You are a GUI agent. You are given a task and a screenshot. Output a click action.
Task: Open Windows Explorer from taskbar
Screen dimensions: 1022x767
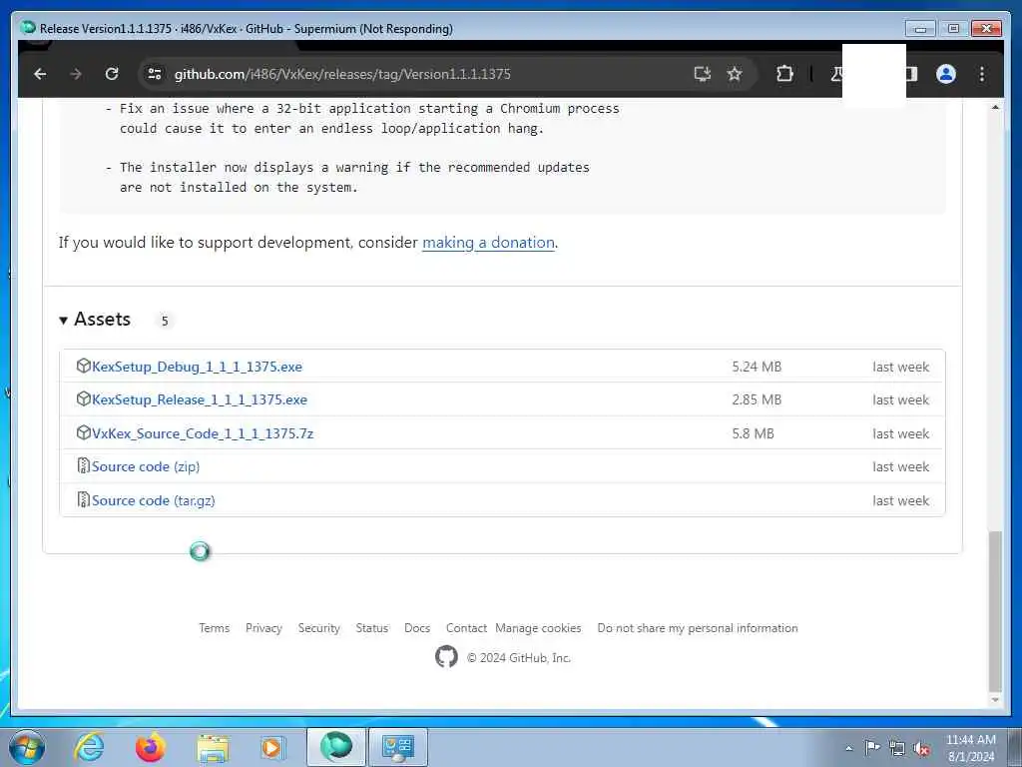[213, 747]
